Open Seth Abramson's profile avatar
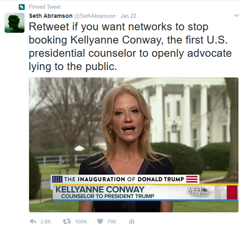This screenshot has height=228, width=243. (15, 23)
